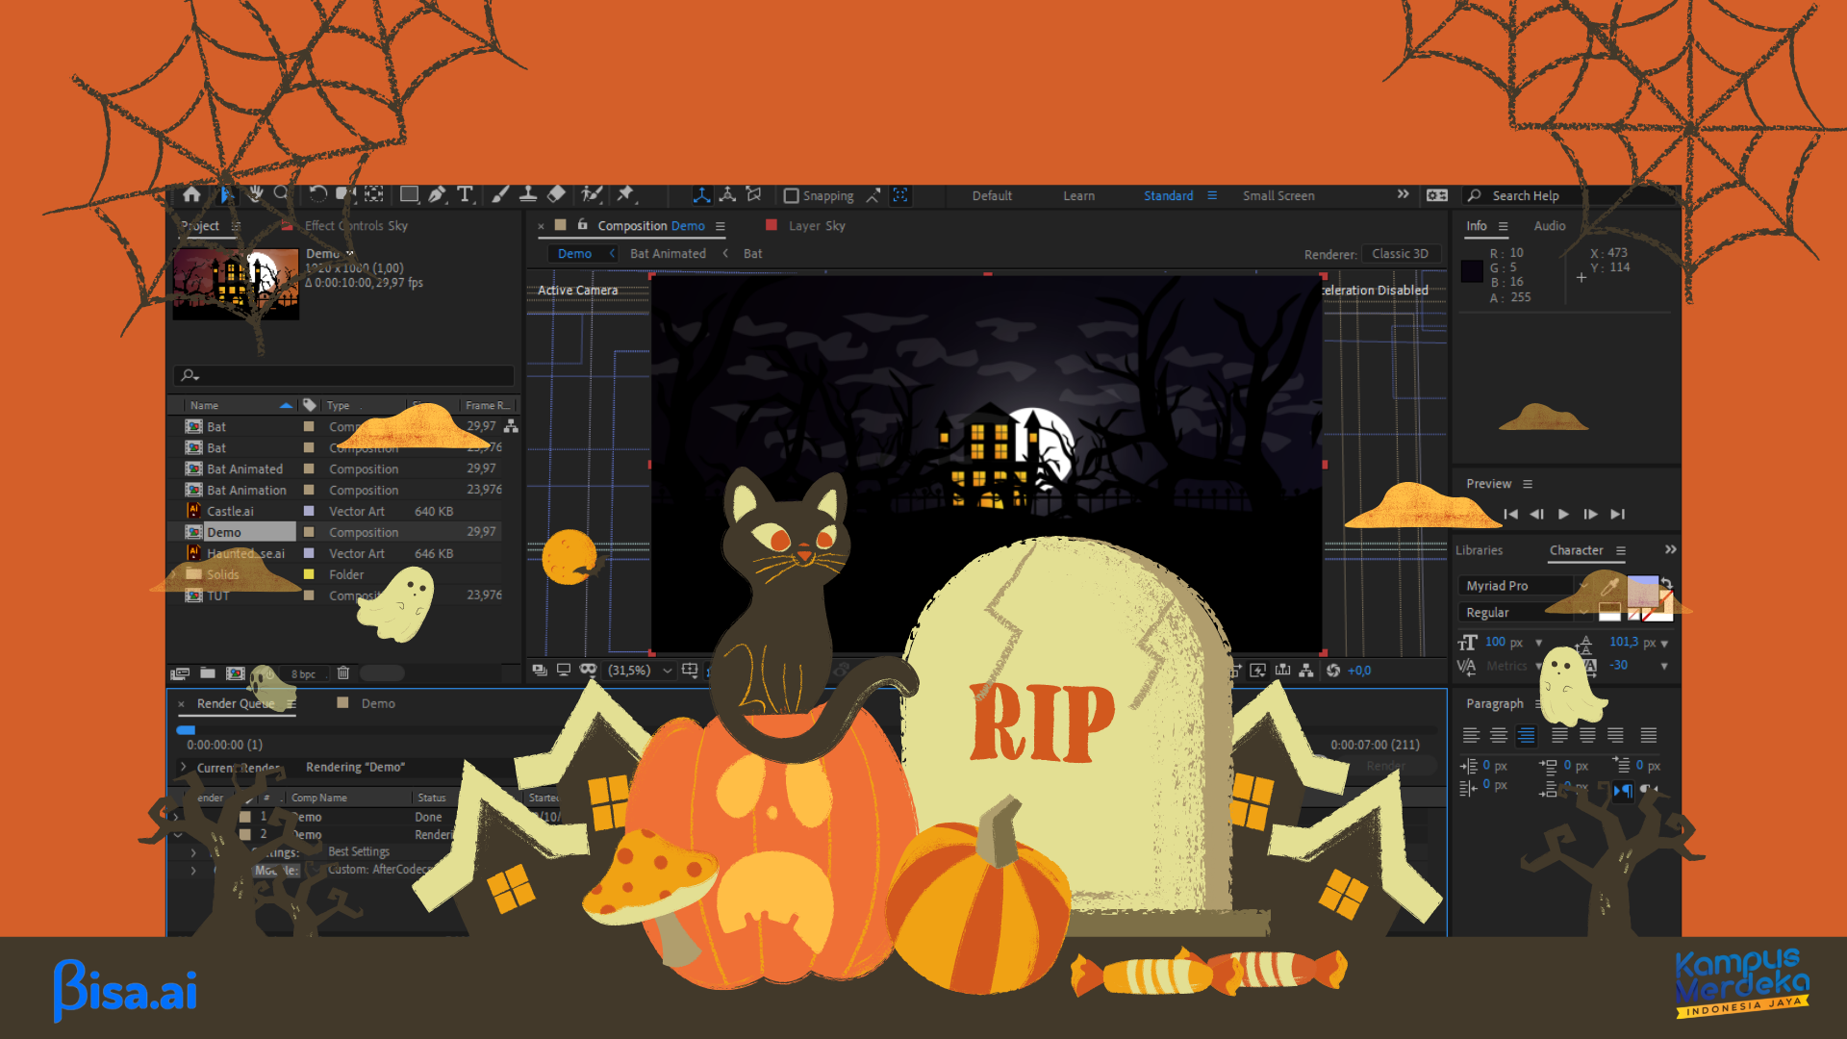This screenshot has height=1039, width=1847.
Task: Open the tracking value dropdown arrow
Action: coord(1664,666)
